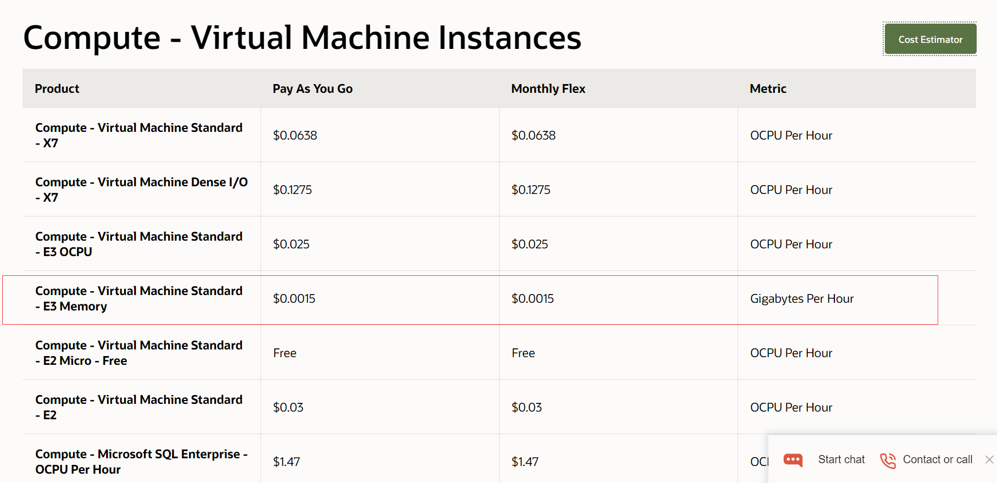Select the Virtual Machine Standard - X7 product name

tap(139, 135)
